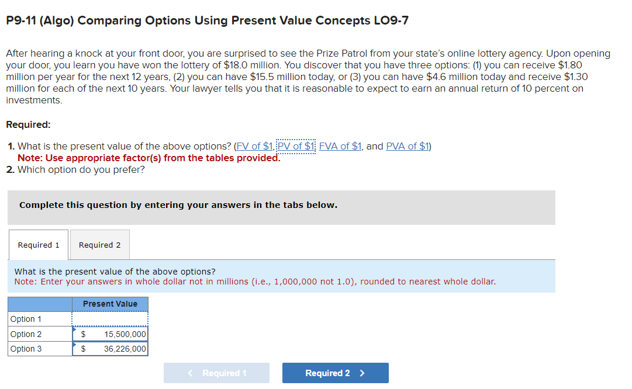This screenshot has width=632, height=389.
Task: Select the Option 2 amount cell showing 15,500,000
Action: pyautogui.click(x=114, y=334)
